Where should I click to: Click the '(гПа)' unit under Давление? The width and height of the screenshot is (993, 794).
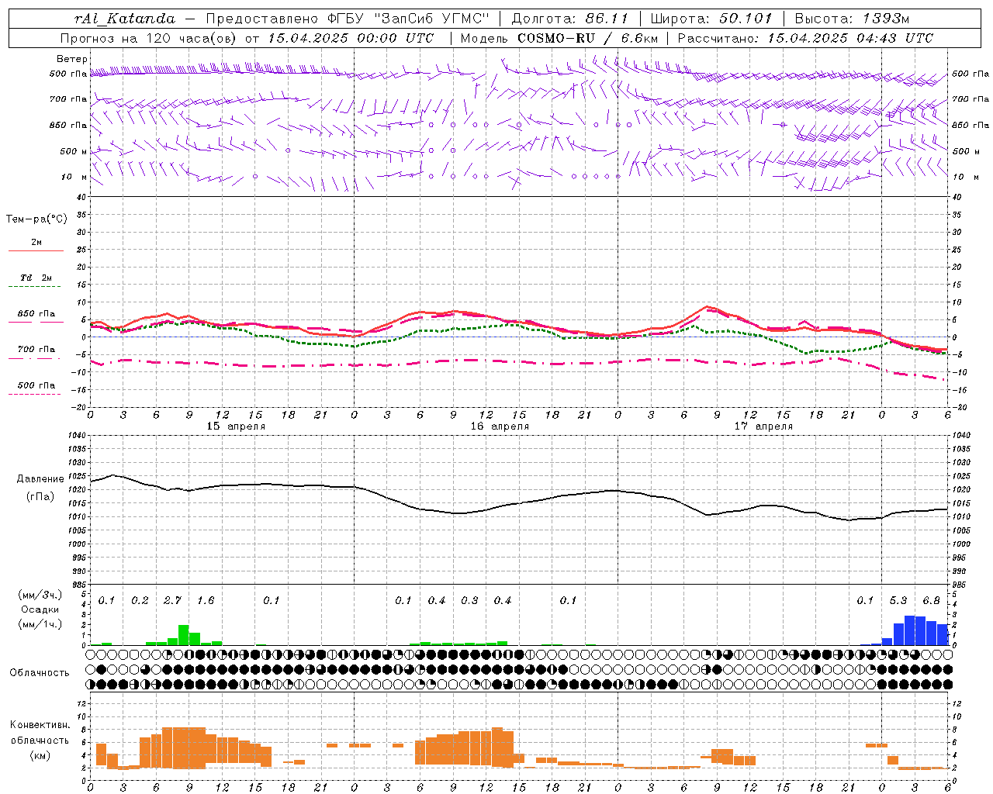[40, 497]
